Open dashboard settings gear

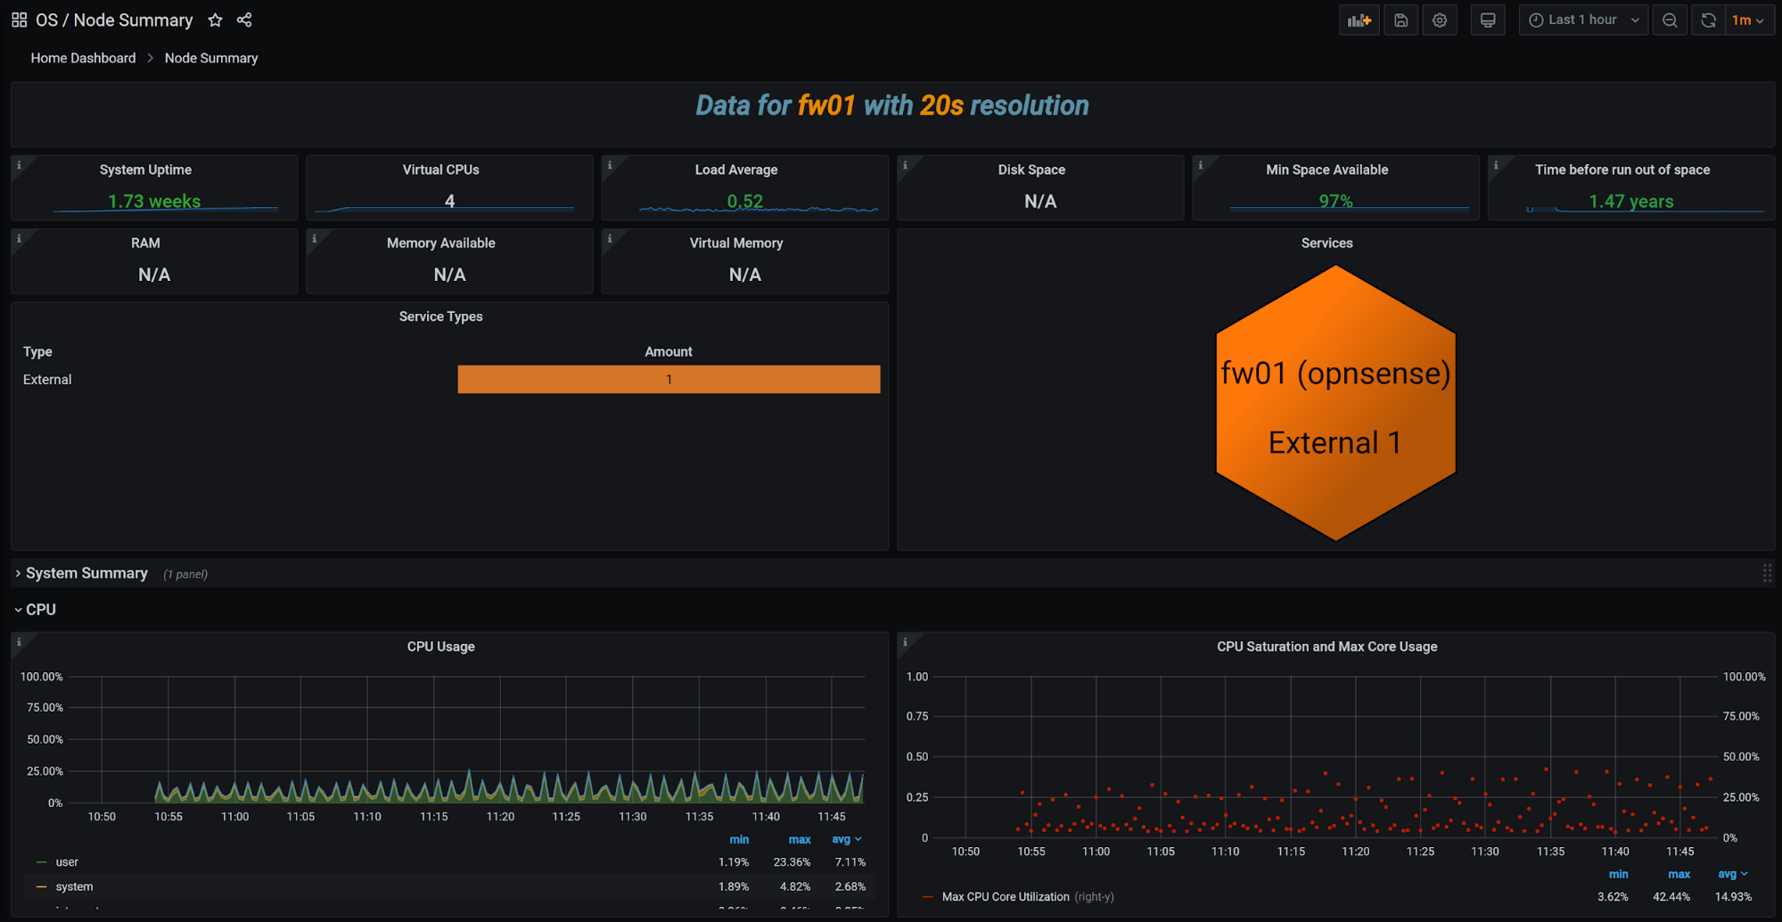coord(1439,20)
